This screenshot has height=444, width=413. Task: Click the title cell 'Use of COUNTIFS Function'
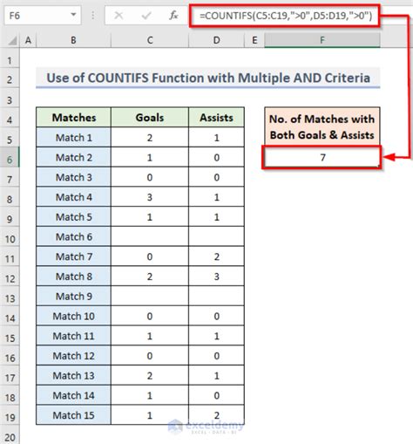208,78
